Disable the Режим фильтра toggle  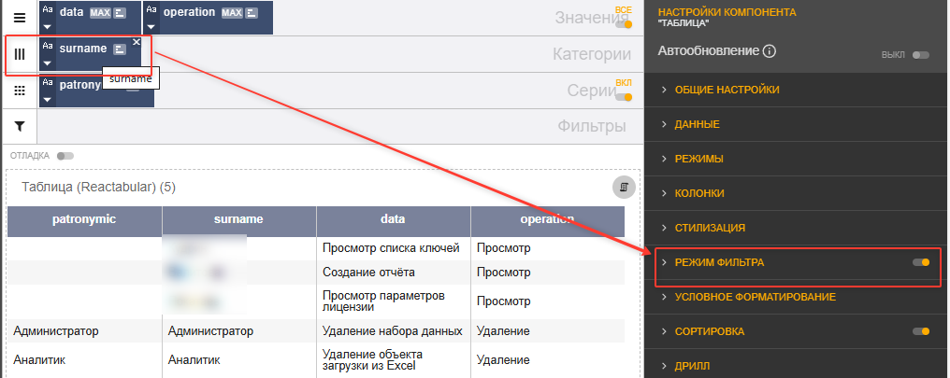tap(921, 263)
